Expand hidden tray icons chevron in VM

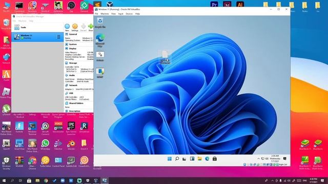pyautogui.click(x=258, y=159)
